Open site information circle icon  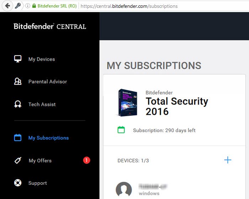(28, 6)
